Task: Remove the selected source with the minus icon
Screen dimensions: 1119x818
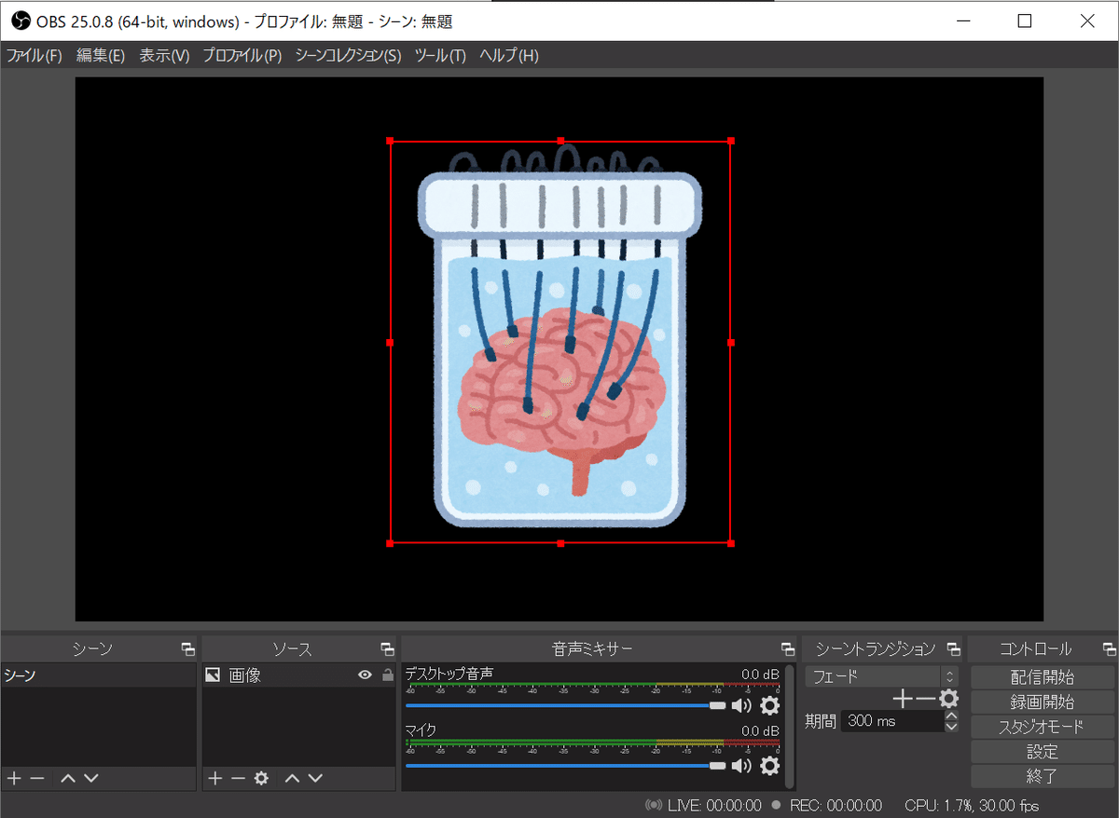Action: 238,778
